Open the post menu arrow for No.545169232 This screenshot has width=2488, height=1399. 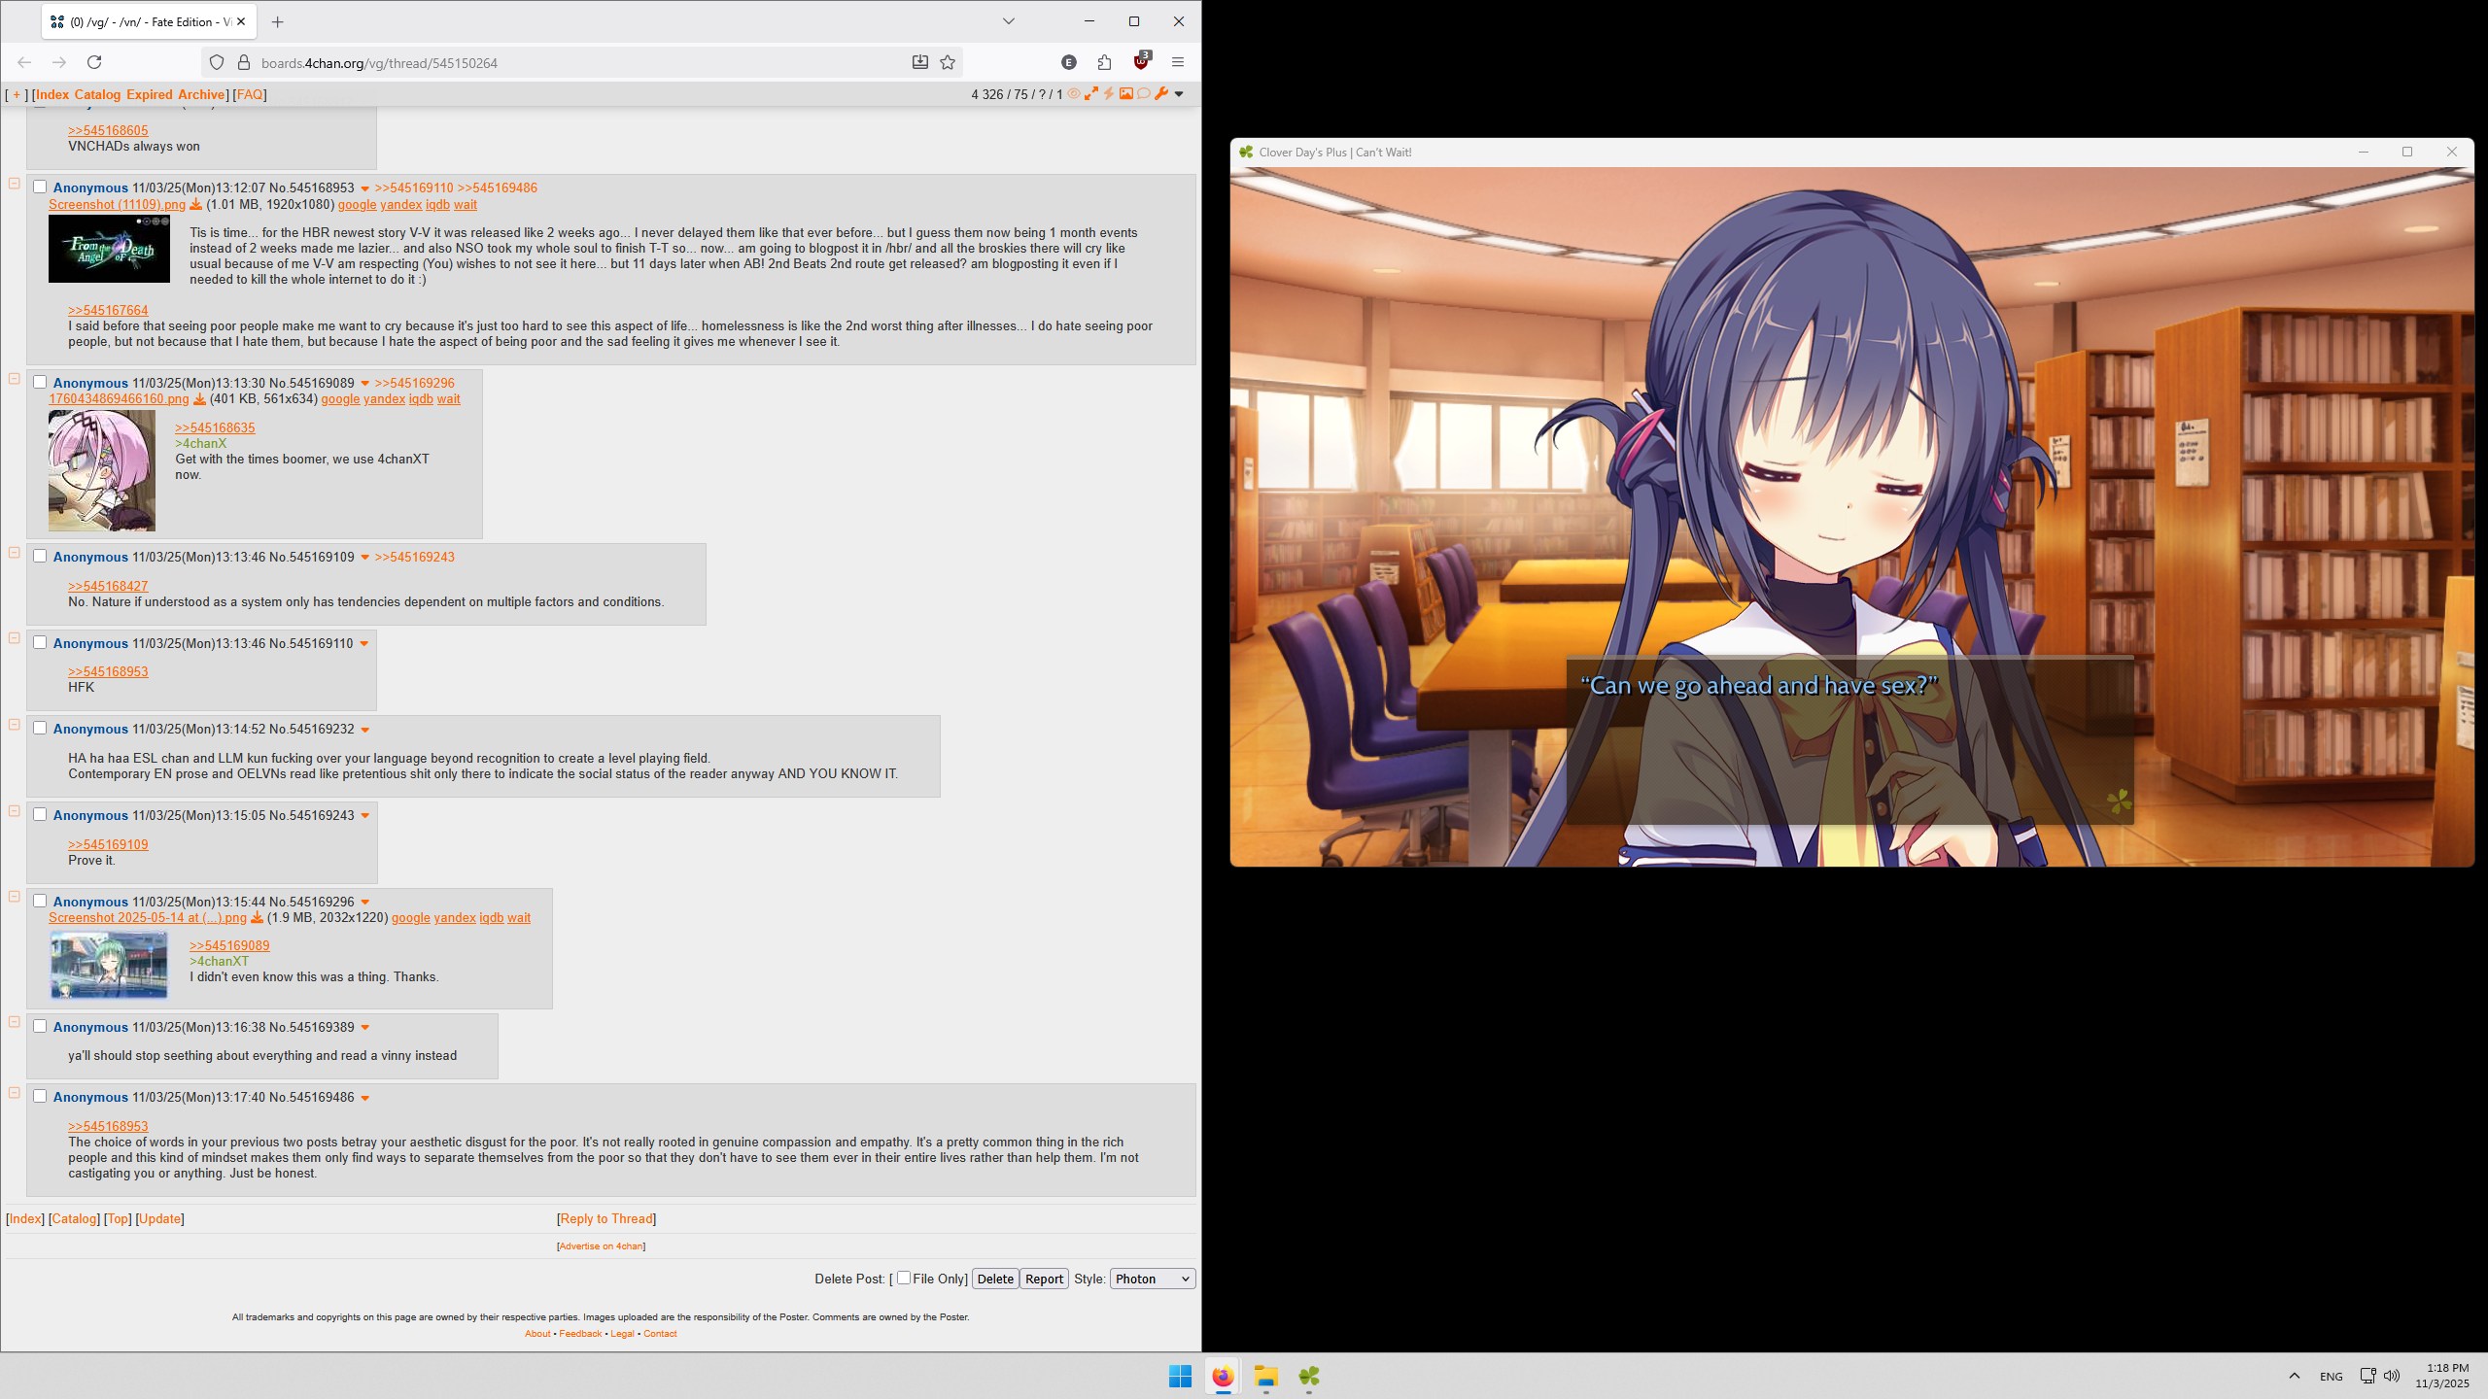(365, 730)
